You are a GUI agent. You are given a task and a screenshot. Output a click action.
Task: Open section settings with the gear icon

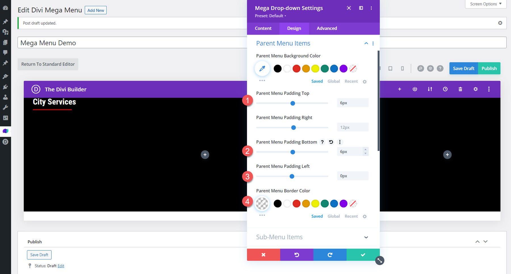(475, 89)
